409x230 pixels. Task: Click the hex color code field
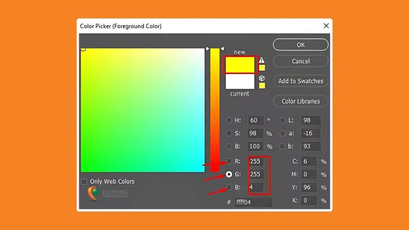[x=253, y=202]
